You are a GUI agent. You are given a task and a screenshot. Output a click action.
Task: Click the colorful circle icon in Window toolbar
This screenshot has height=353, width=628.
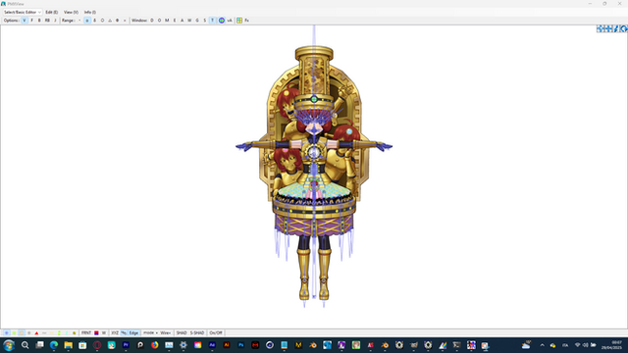coord(222,21)
